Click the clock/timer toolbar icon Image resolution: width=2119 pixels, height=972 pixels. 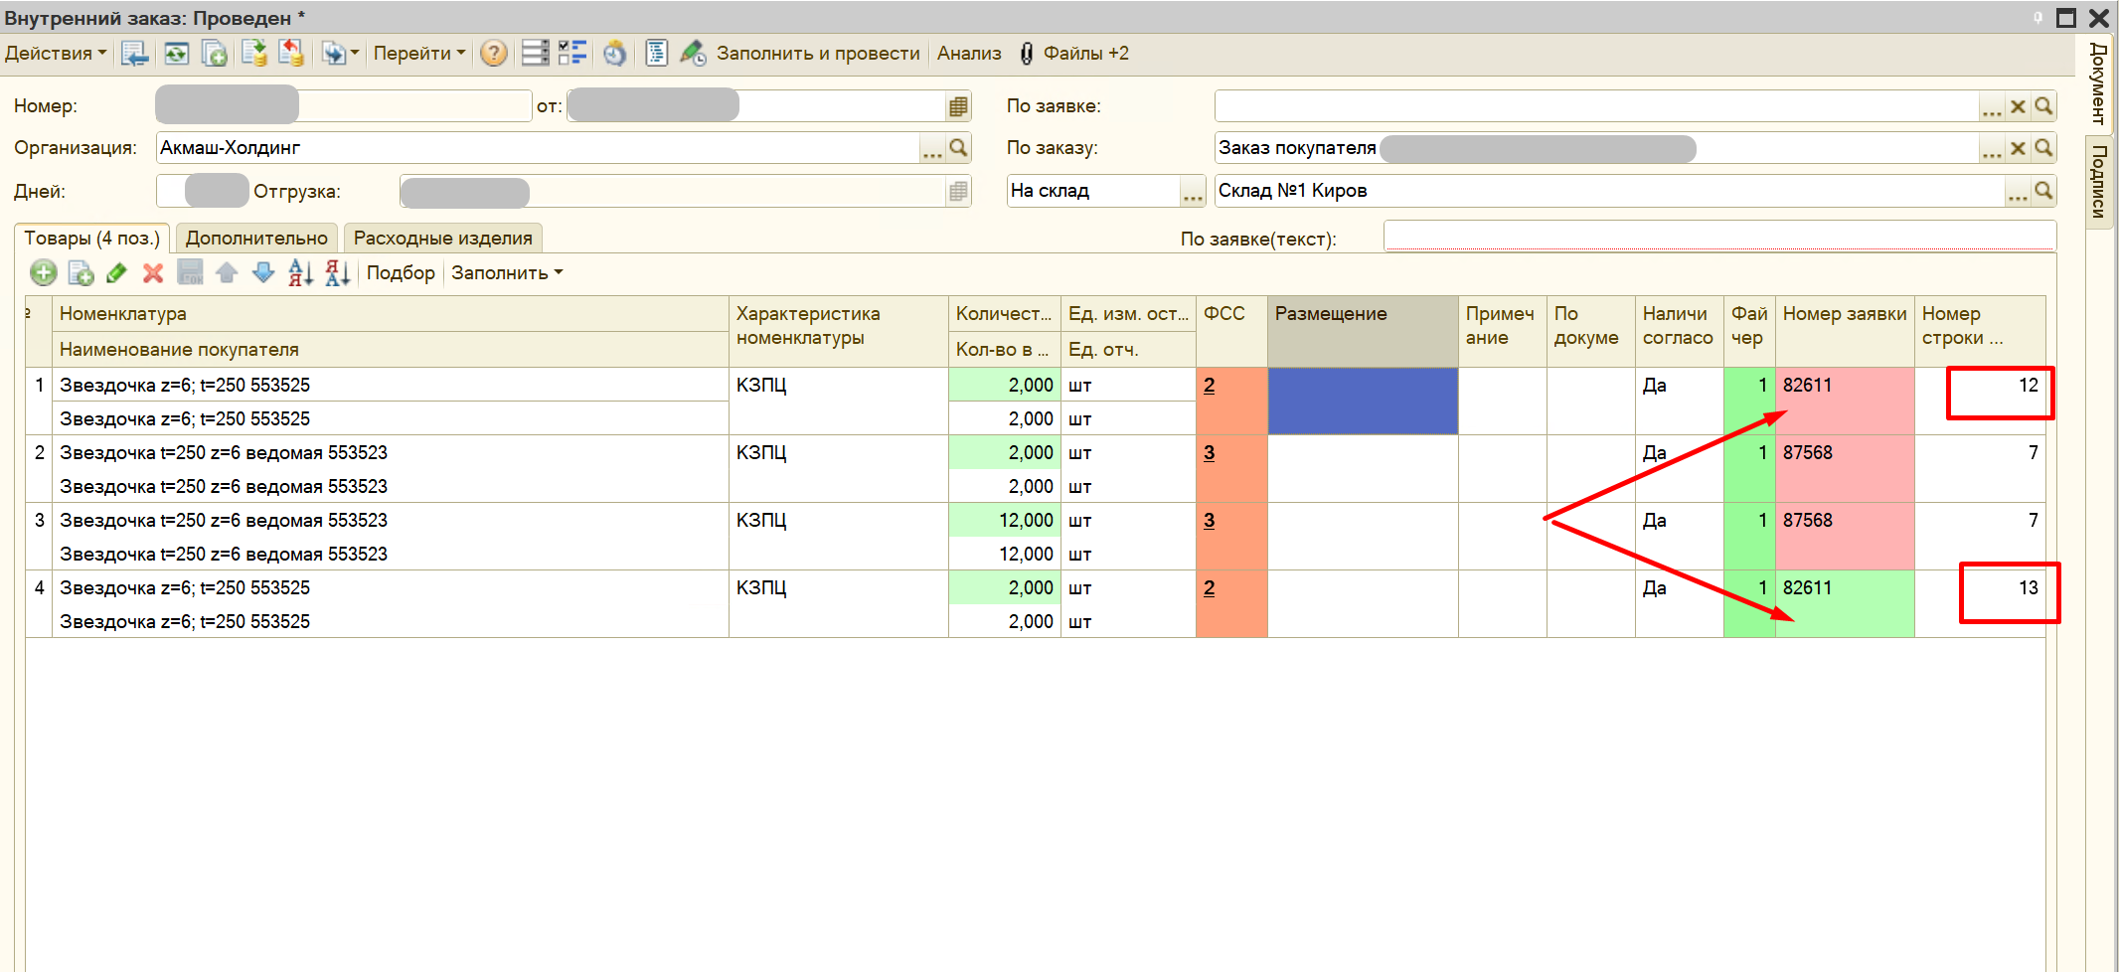click(615, 54)
